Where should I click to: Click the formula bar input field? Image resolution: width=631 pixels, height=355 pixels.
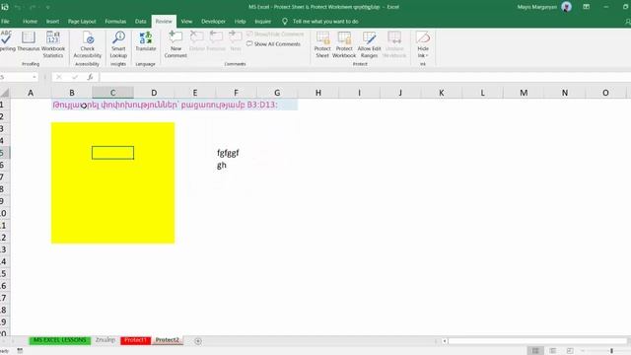364,77
